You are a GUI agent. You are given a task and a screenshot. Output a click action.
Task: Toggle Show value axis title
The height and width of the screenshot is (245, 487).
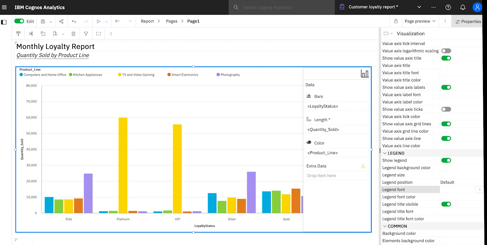(x=446, y=58)
